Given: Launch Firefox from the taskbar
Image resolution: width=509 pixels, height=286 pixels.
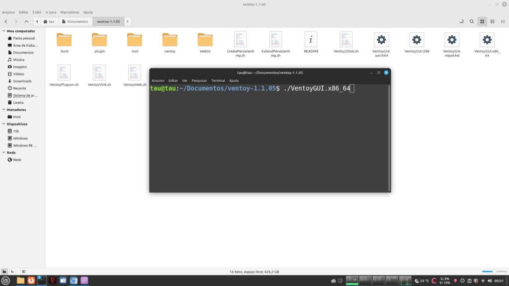Looking at the screenshot, I should pos(31,281).
